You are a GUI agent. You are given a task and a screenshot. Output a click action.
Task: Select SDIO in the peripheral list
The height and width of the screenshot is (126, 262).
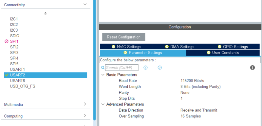(x=14, y=36)
